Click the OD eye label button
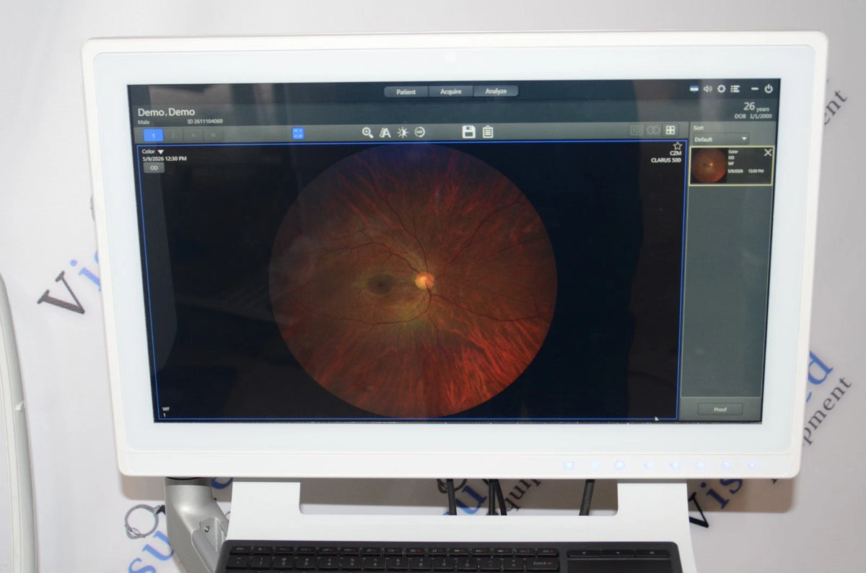Screen dimensions: 866x573 (154, 167)
